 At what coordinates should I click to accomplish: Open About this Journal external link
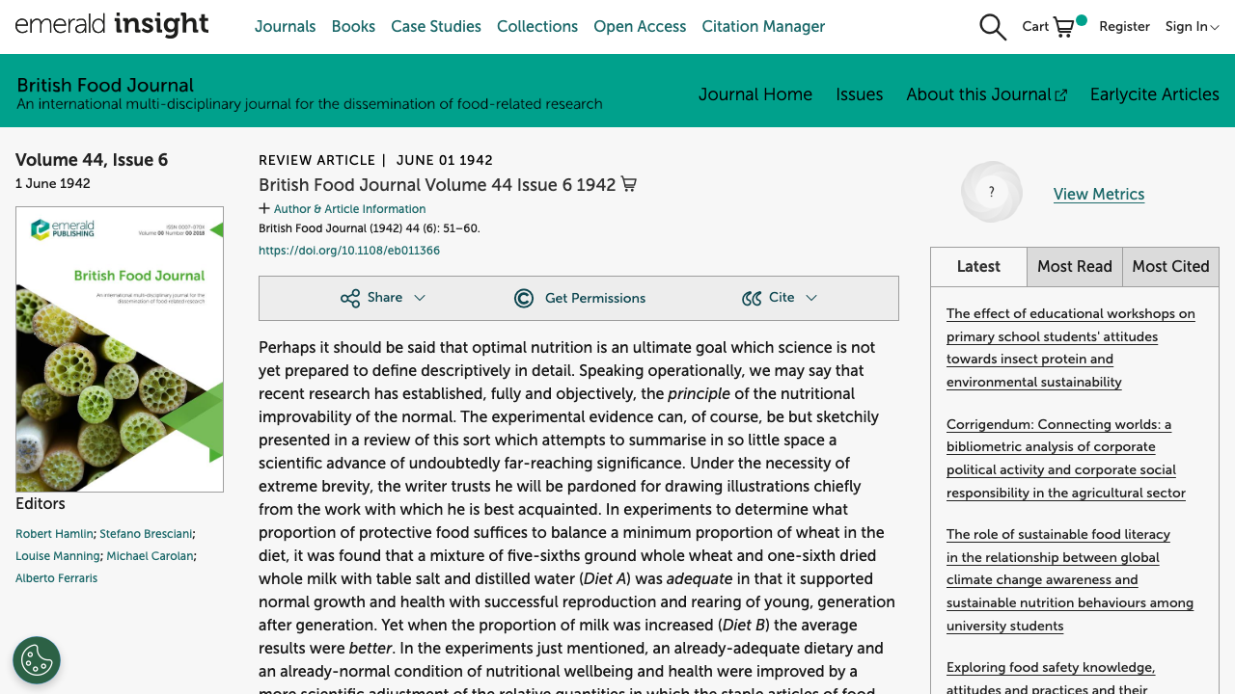click(x=986, y=94)
